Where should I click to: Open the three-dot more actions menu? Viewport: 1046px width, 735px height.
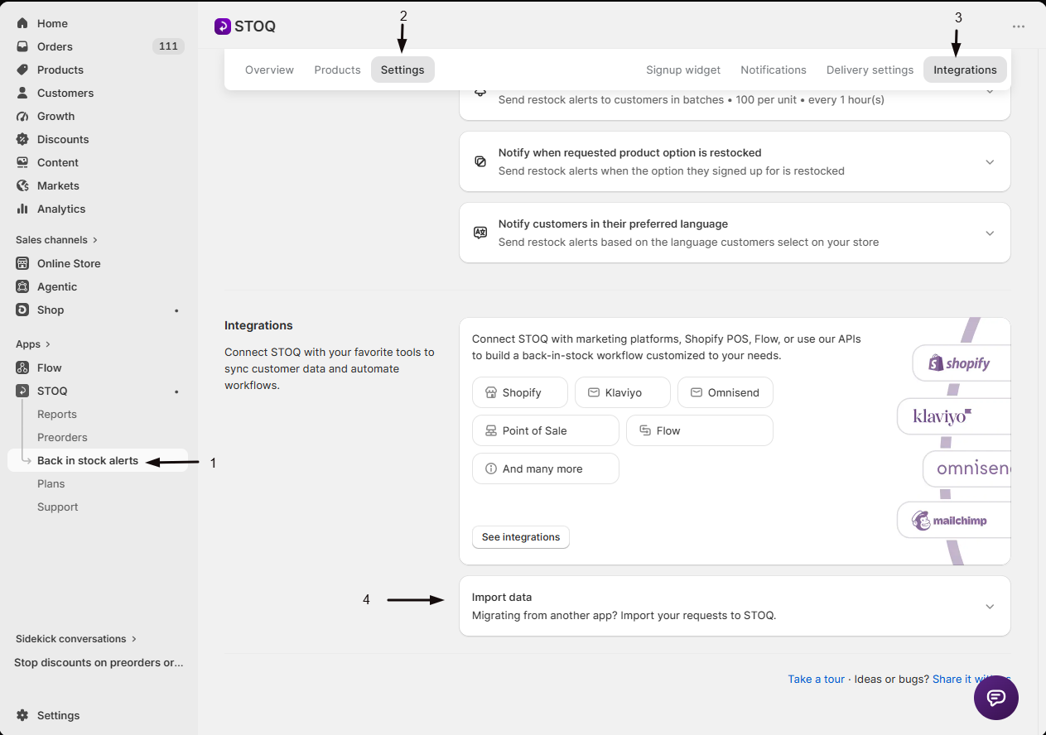coord(1019,26)
